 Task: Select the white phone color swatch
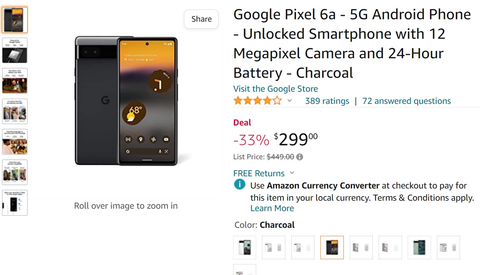pyautogui.click(x=244, y=247)
